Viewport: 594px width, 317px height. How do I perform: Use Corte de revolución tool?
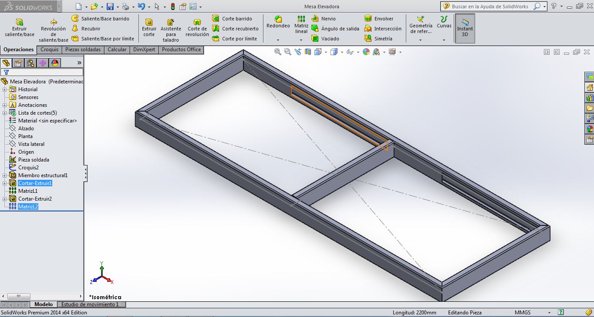coord(197,28)
